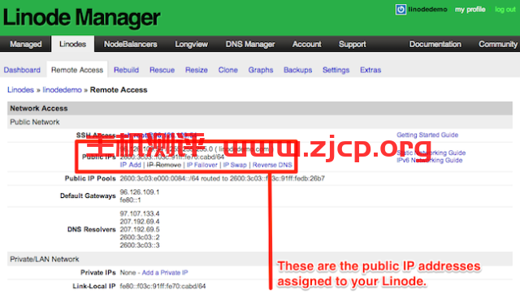Click the Linode Manager logo title
520x297 pixels.
pos(81,17)
